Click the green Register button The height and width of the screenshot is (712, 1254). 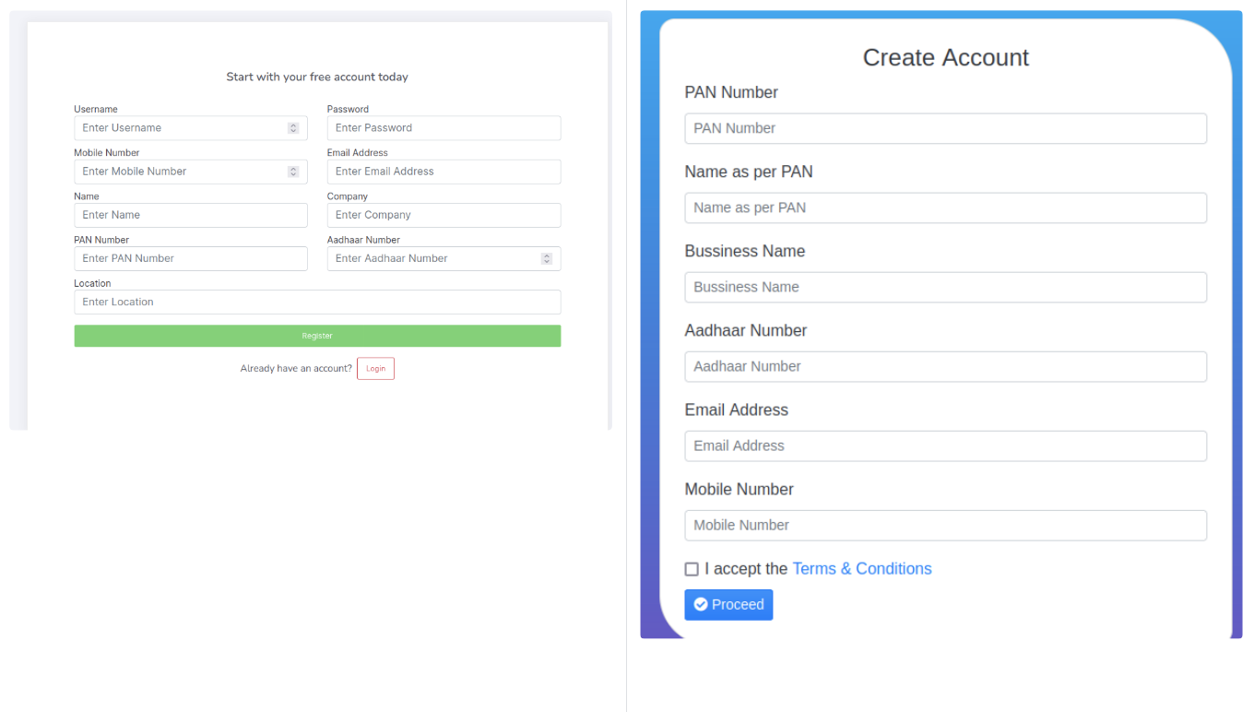point(317,336)
